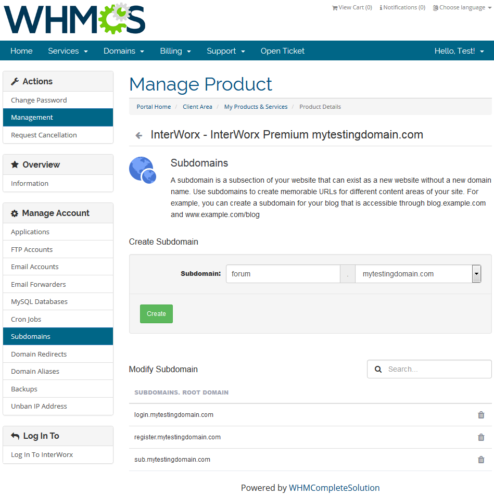
Task: Open Backups
Action: [58, 389]
